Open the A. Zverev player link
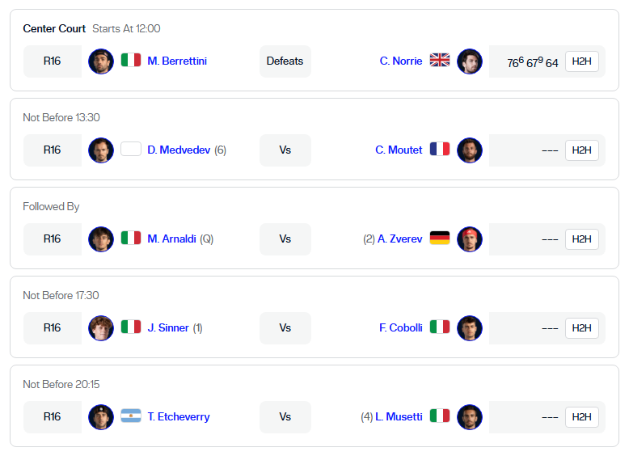This screenshot has height=456, width=629. coord(399,239)
